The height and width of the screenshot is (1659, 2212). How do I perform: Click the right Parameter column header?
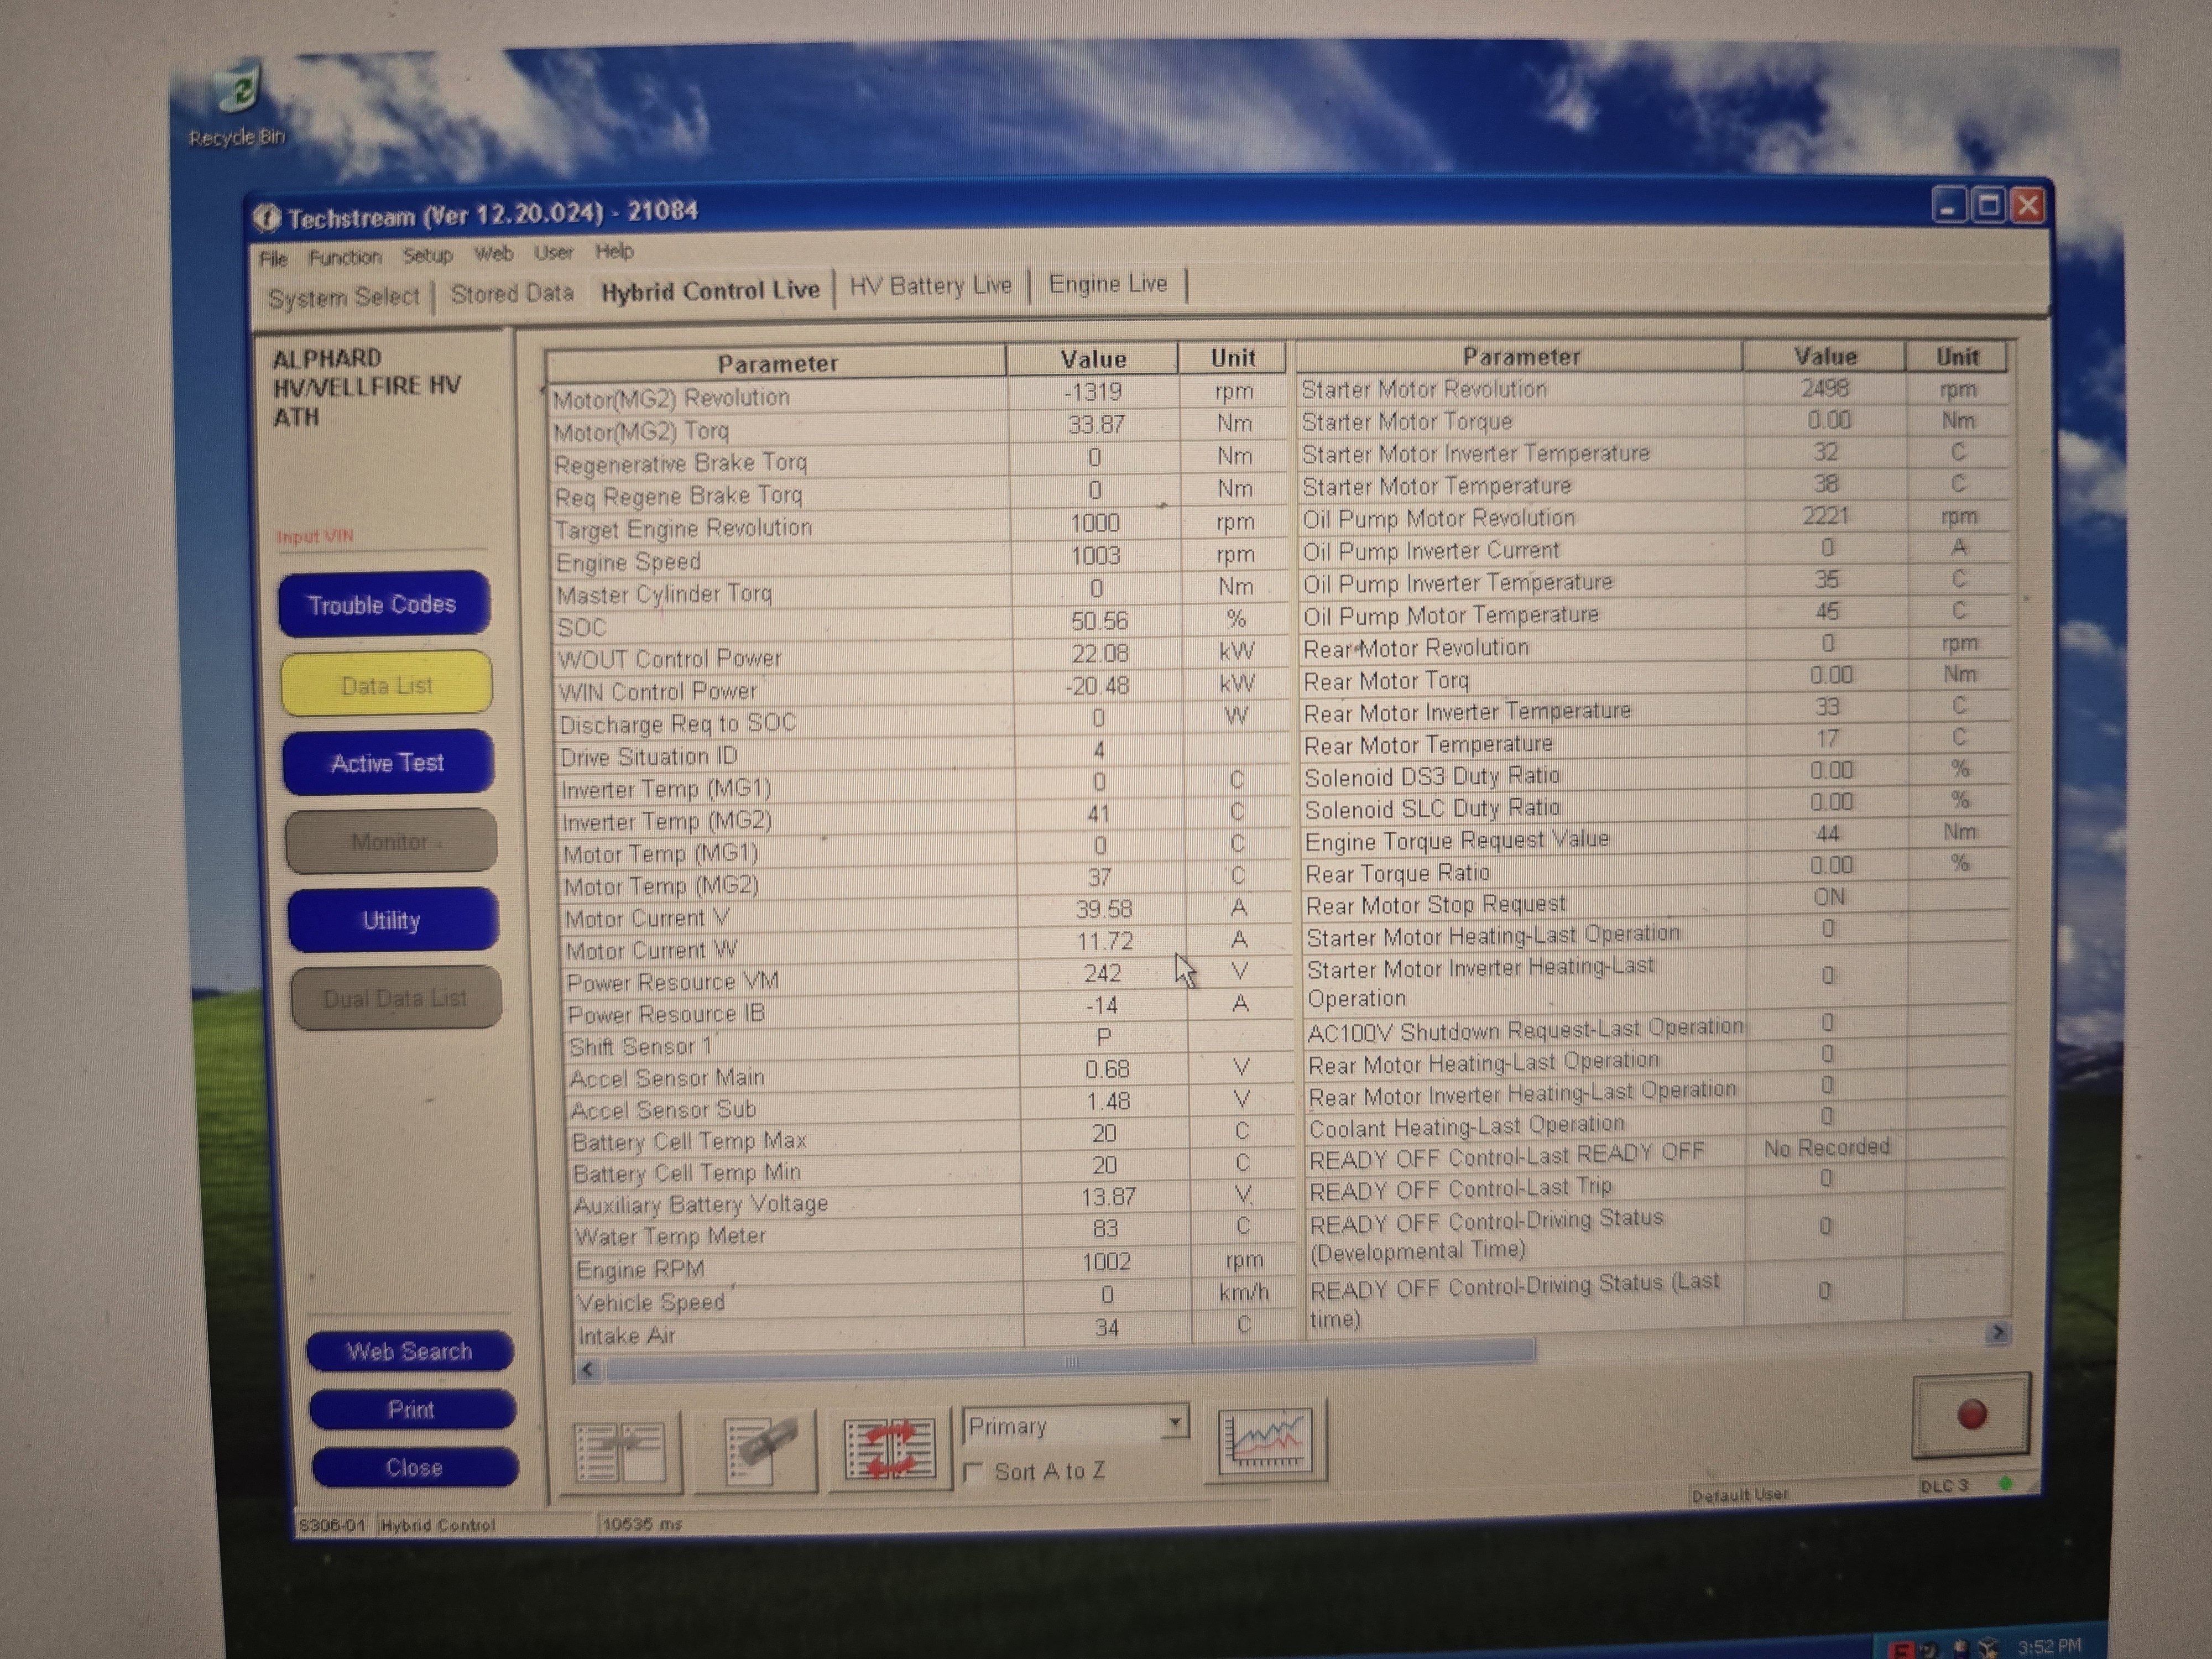click(1520, 357)
